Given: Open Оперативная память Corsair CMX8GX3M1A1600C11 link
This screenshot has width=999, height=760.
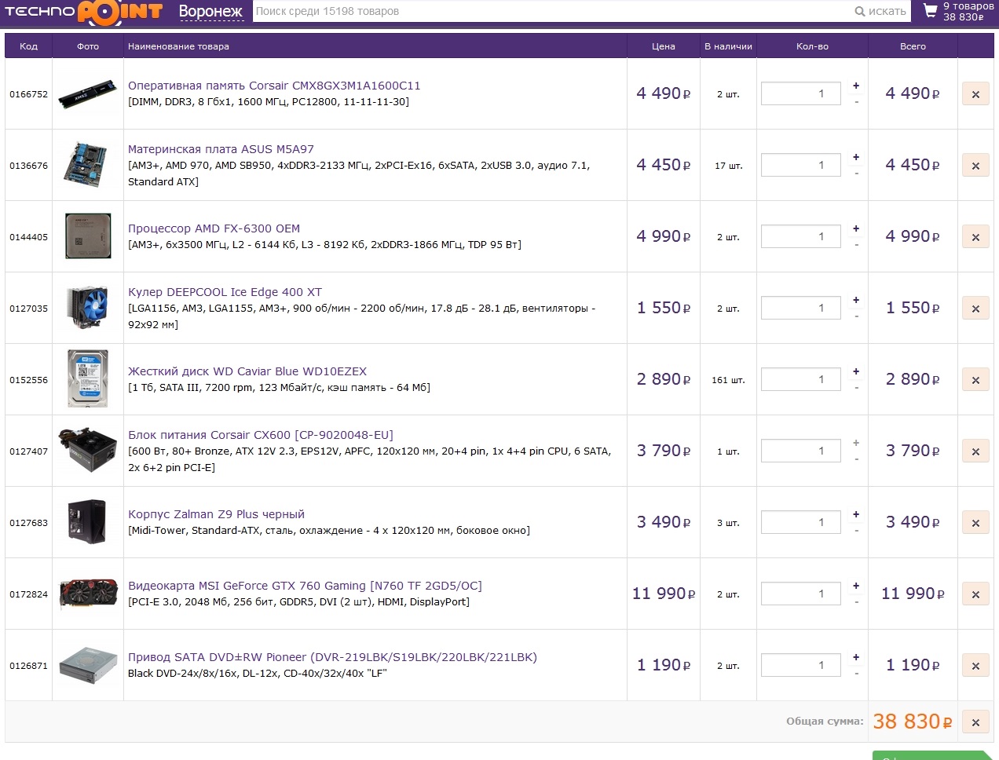Looking at the screenshot, I should (274, 86).
